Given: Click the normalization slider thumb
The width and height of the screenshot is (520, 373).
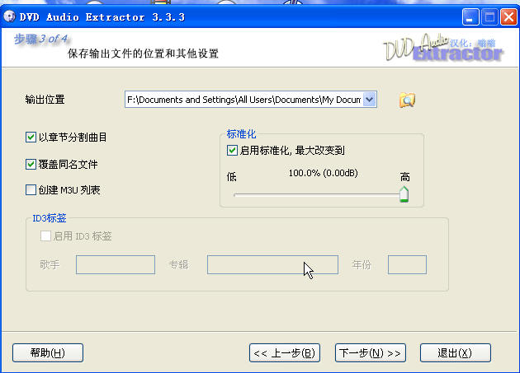Looking at the screenshot, I should pos(404,194).
